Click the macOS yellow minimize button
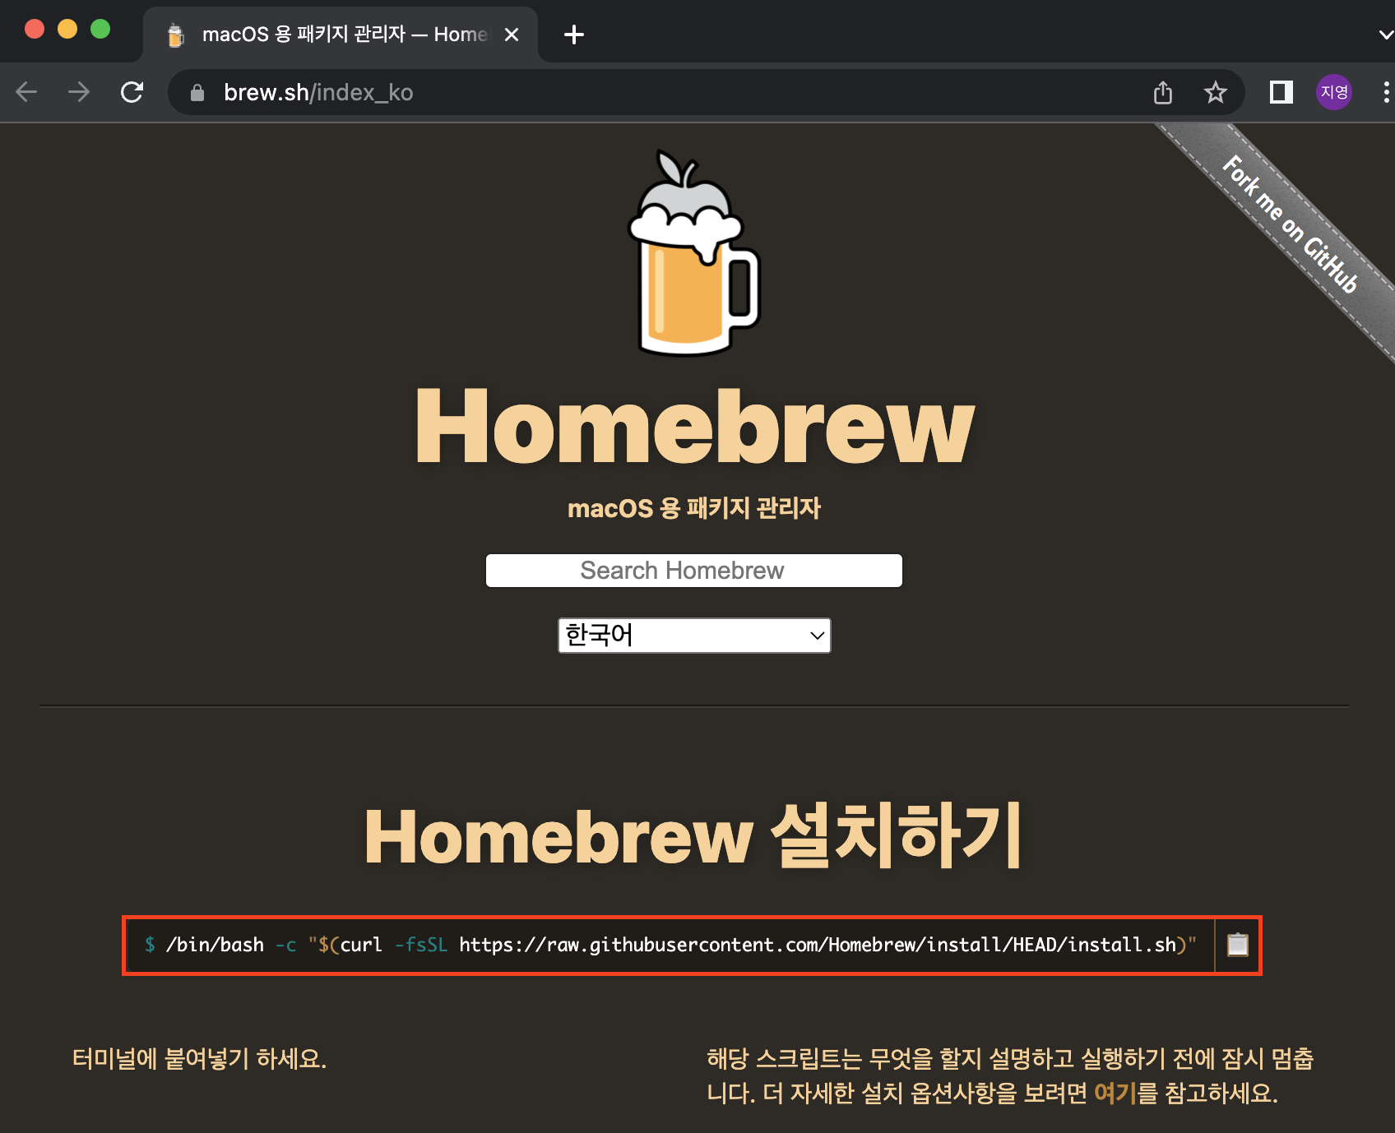1395x1133 pixels. click(x=67, y=30)
